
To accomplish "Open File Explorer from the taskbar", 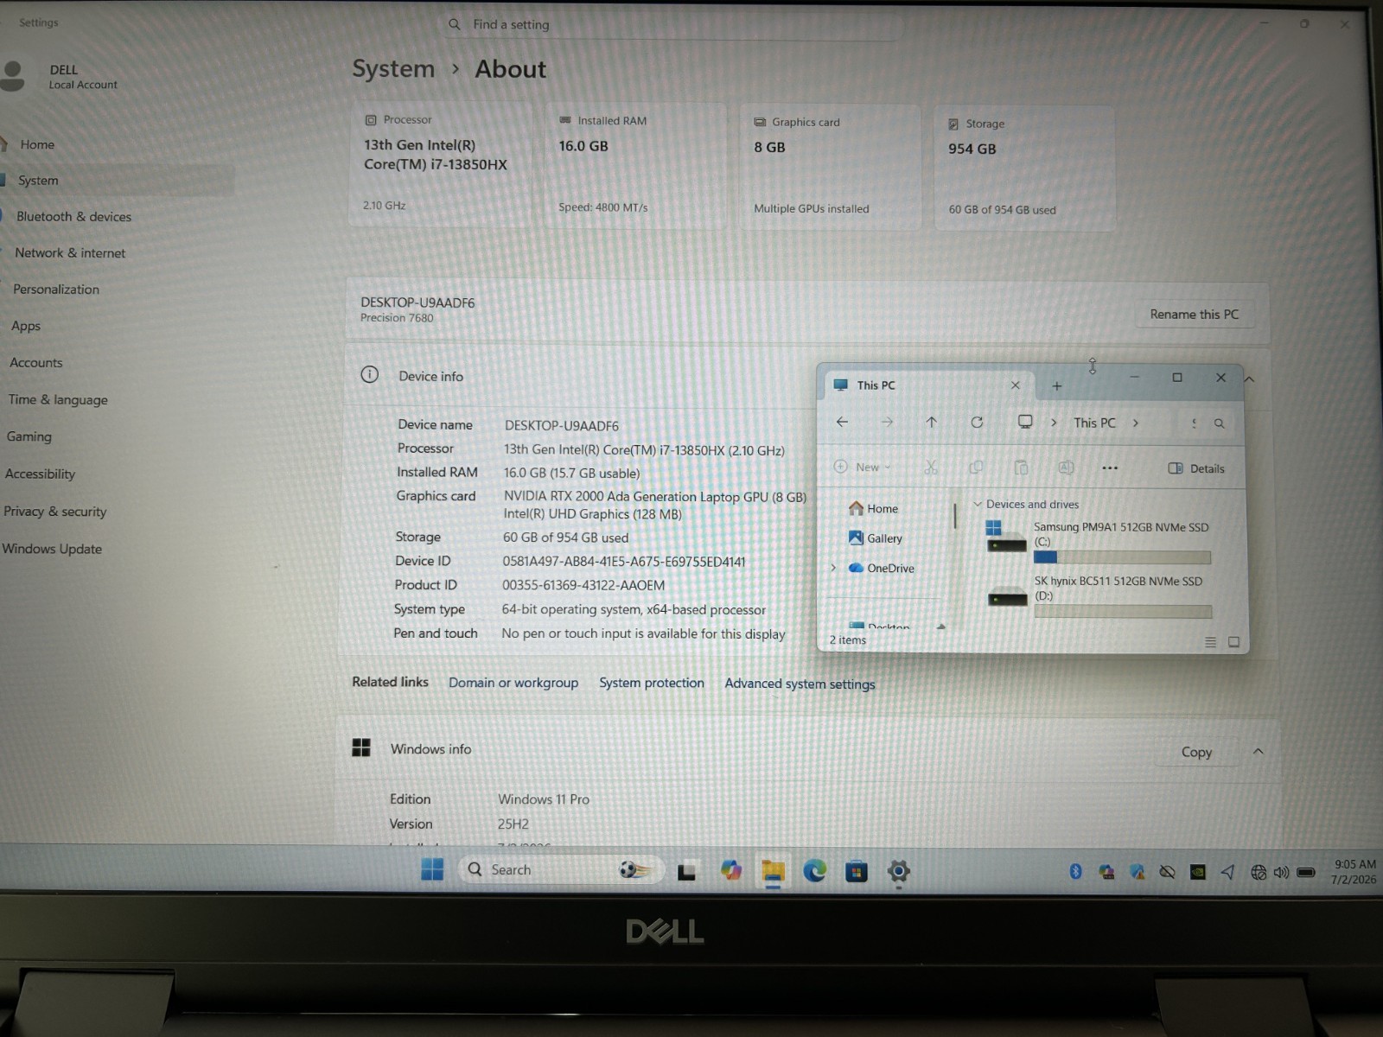I will tap(773, 872).
